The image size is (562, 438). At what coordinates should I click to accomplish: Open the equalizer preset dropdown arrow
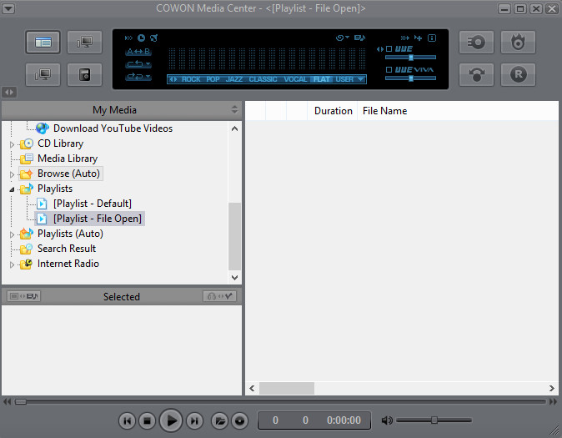361,79
